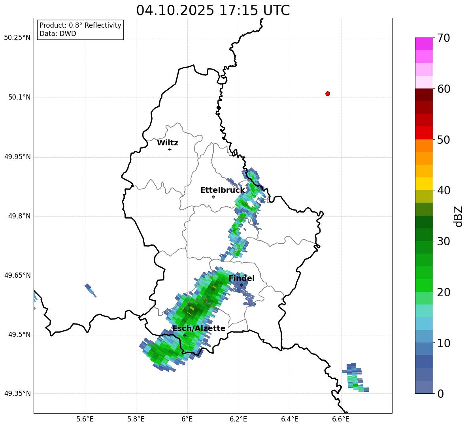Click the 6°E longitude label
Screen dimensions: 468x427
pos(187,419)
